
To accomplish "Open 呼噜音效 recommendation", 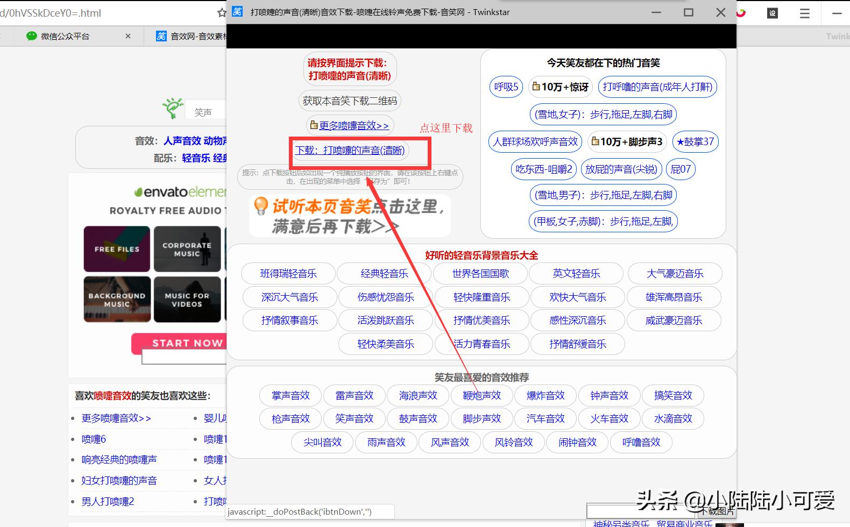I will tap(641, 443).
